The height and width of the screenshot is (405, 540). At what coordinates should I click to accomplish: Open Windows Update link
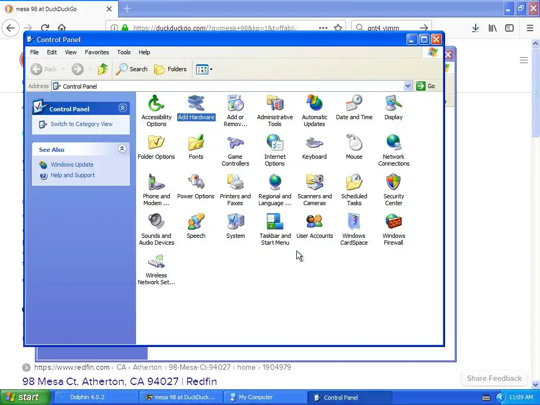click(72, 165)
